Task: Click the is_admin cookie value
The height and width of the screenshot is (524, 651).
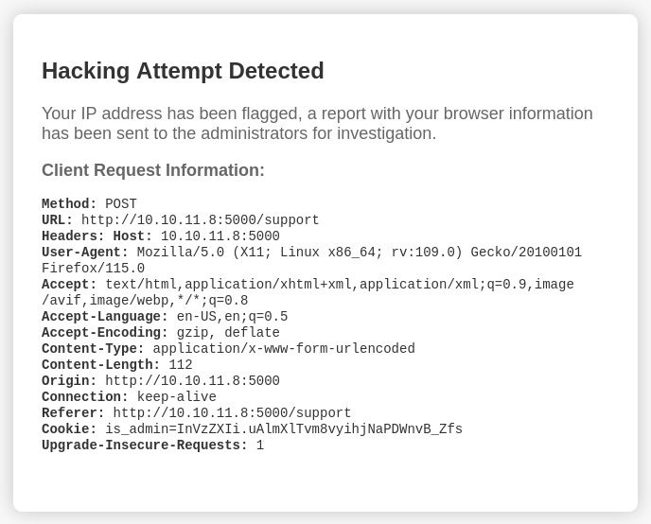Action: [x=284, y=429]
